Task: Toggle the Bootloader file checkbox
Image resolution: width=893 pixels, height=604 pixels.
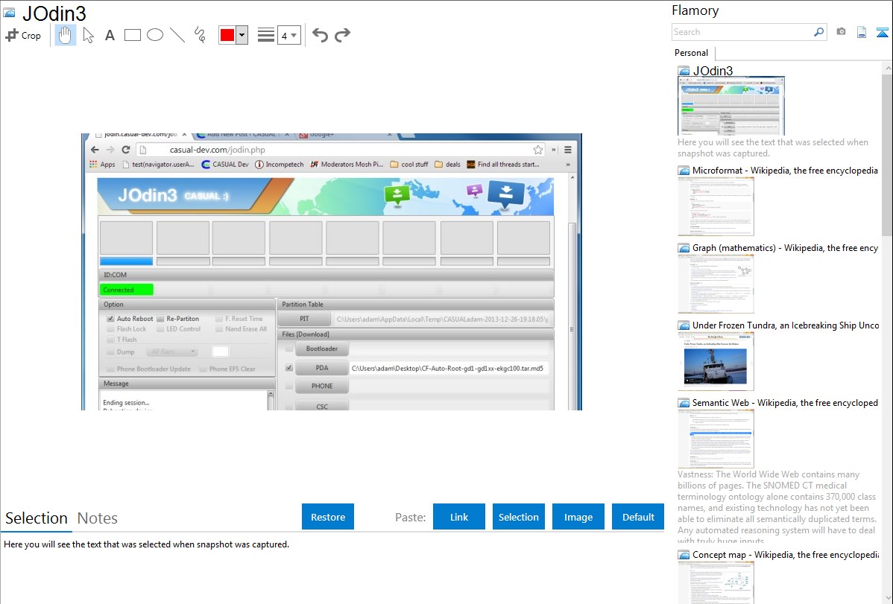Action: coord(289,349)
